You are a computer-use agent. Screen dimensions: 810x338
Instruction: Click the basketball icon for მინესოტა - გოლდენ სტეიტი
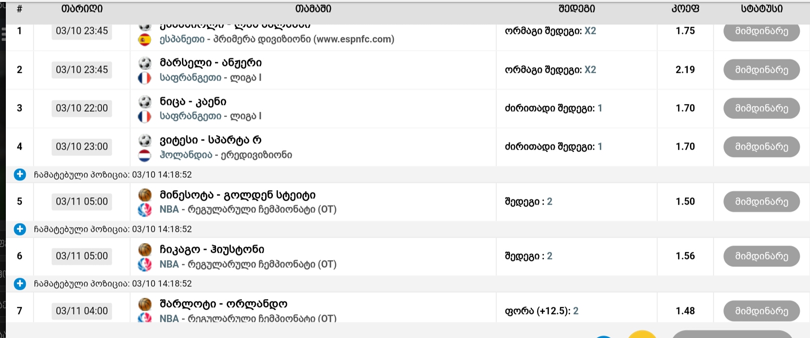(x=145, y=195)
